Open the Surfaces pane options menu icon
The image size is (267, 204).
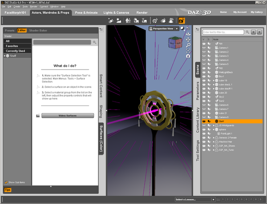(x=101, y=29)
